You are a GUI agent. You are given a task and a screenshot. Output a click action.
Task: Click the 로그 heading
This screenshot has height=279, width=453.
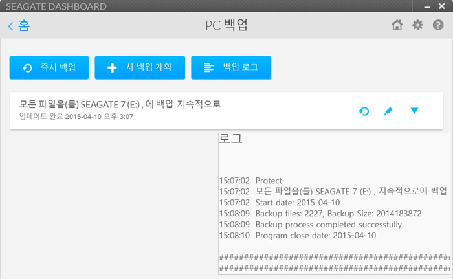(x=230, y=138)
